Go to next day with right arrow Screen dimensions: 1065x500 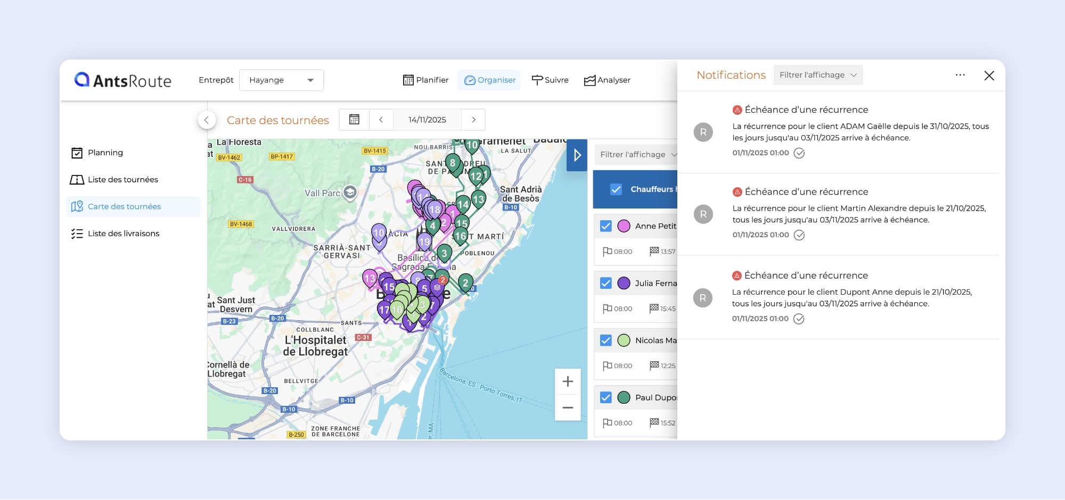[473, 120]
